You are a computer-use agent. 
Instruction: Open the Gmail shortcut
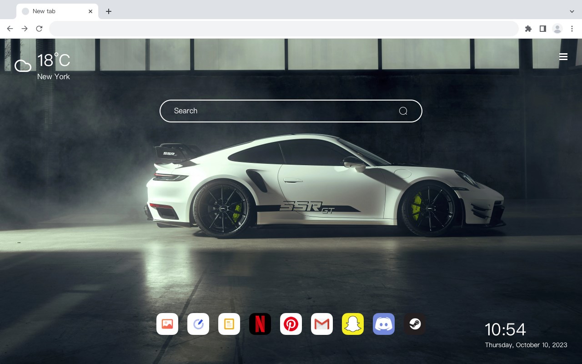point(322,324)
